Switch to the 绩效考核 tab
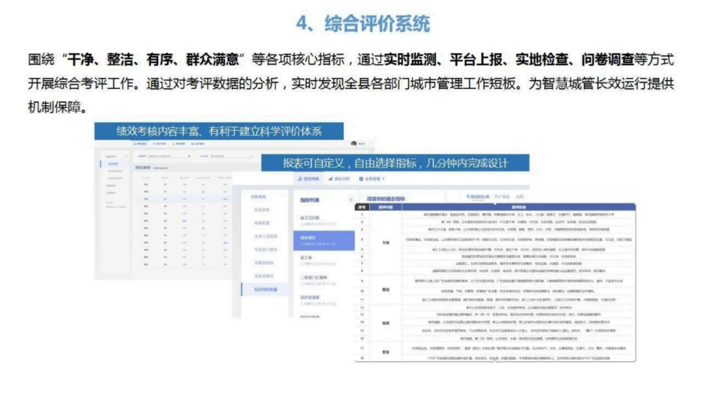703x395 pixels. click(x=311, y=177)
